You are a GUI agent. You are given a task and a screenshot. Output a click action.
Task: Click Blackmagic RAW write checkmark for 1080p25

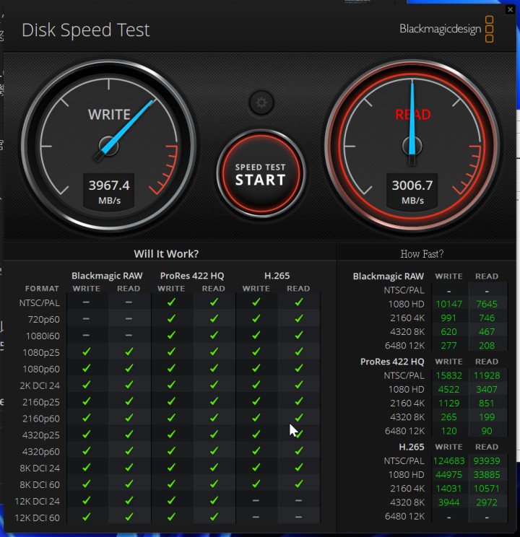click(x=87, y=352)
